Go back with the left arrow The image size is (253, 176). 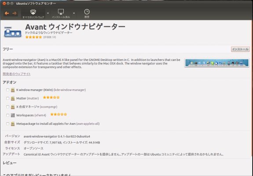click(7, 13)
